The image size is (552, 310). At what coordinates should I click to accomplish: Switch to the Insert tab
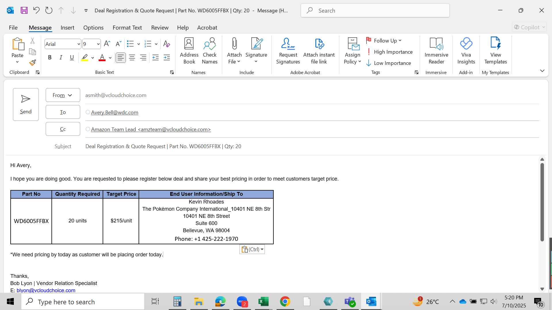(x=67, y=28)
